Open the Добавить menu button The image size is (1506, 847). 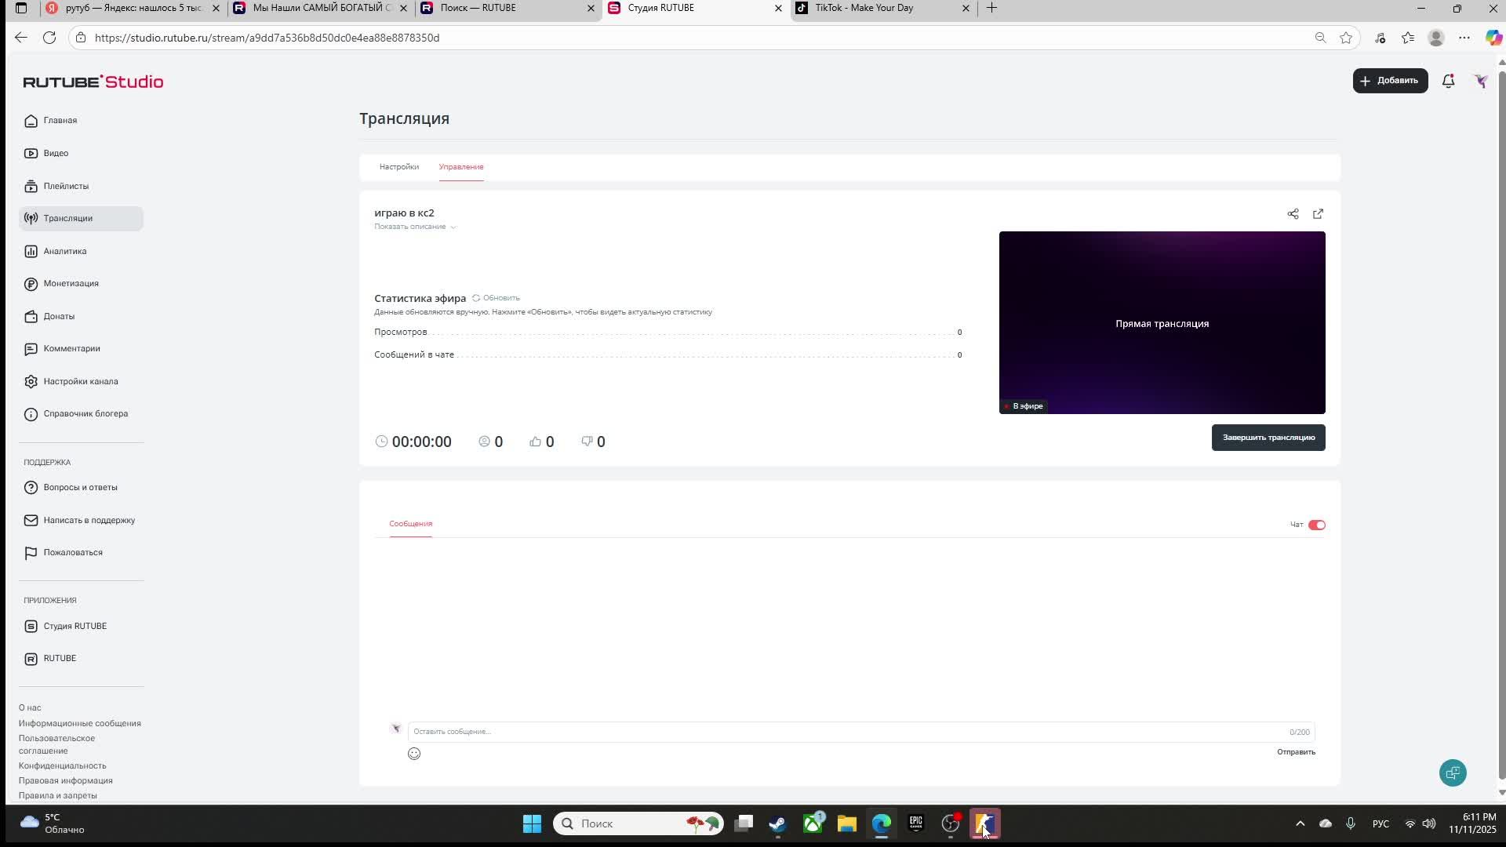1390,81
